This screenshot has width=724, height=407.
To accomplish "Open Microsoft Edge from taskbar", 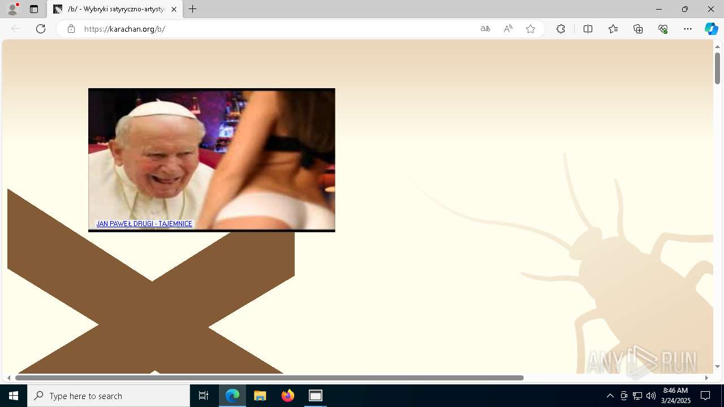I will pos(232,396).
